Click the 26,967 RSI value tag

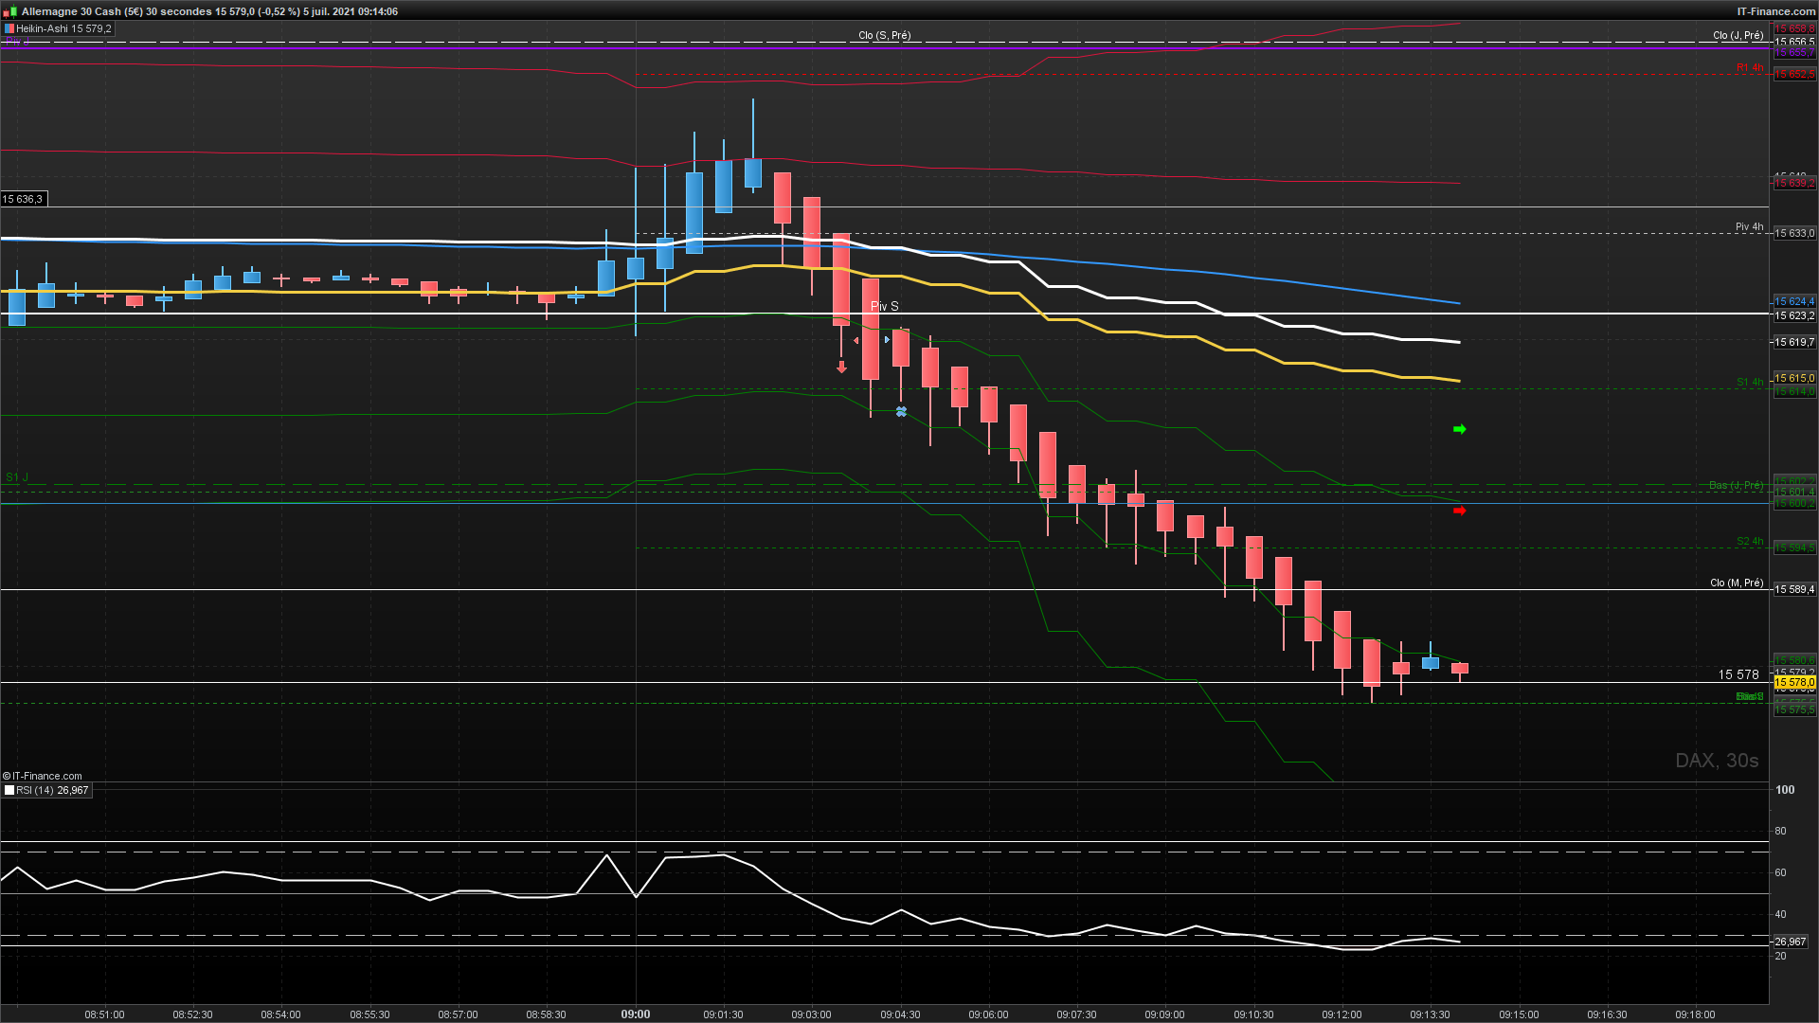1791,942
